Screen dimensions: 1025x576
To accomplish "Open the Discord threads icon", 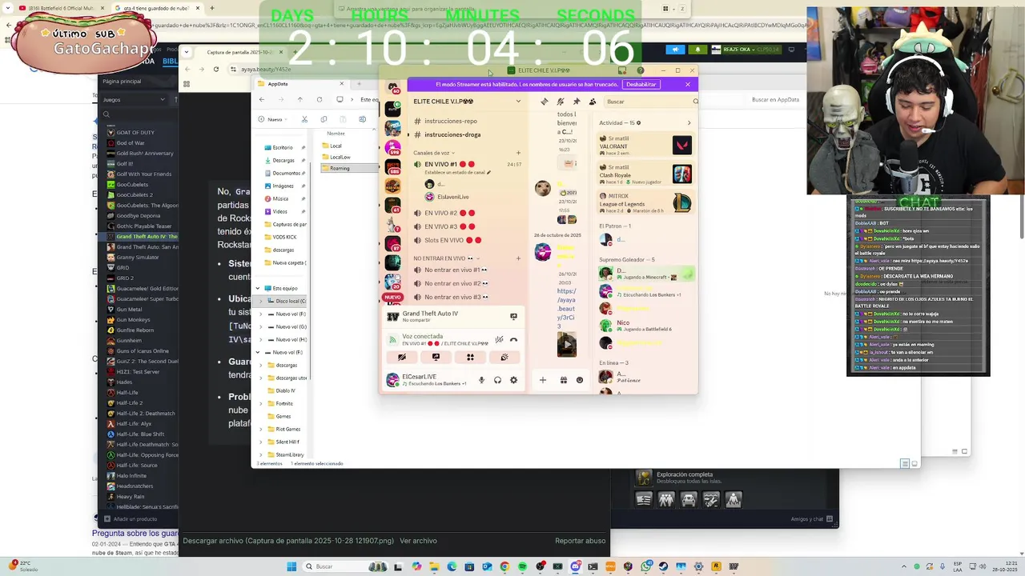I will tap(545, 102).
